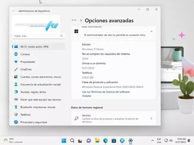Screen dimensions: 194x145
Task: Open File Explorer from the taskbar
Action: [x=97, y=141]
